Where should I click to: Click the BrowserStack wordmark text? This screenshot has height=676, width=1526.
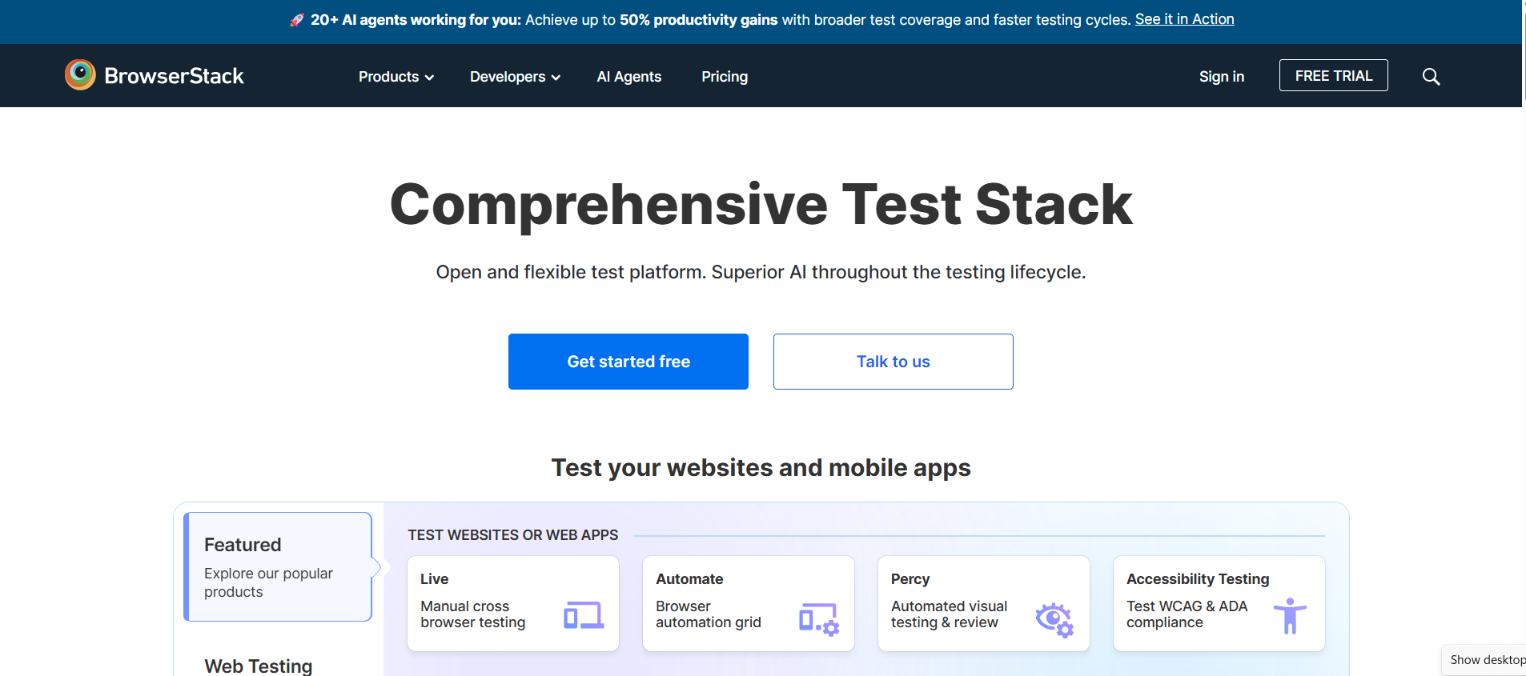pyautogui.click(x=174, y=76)
